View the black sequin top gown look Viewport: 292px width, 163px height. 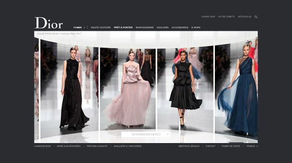(69, 89)
